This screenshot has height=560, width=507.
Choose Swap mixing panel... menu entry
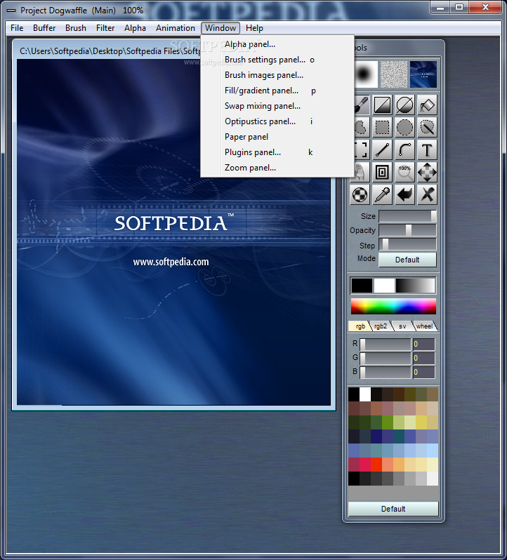[277, 106]
